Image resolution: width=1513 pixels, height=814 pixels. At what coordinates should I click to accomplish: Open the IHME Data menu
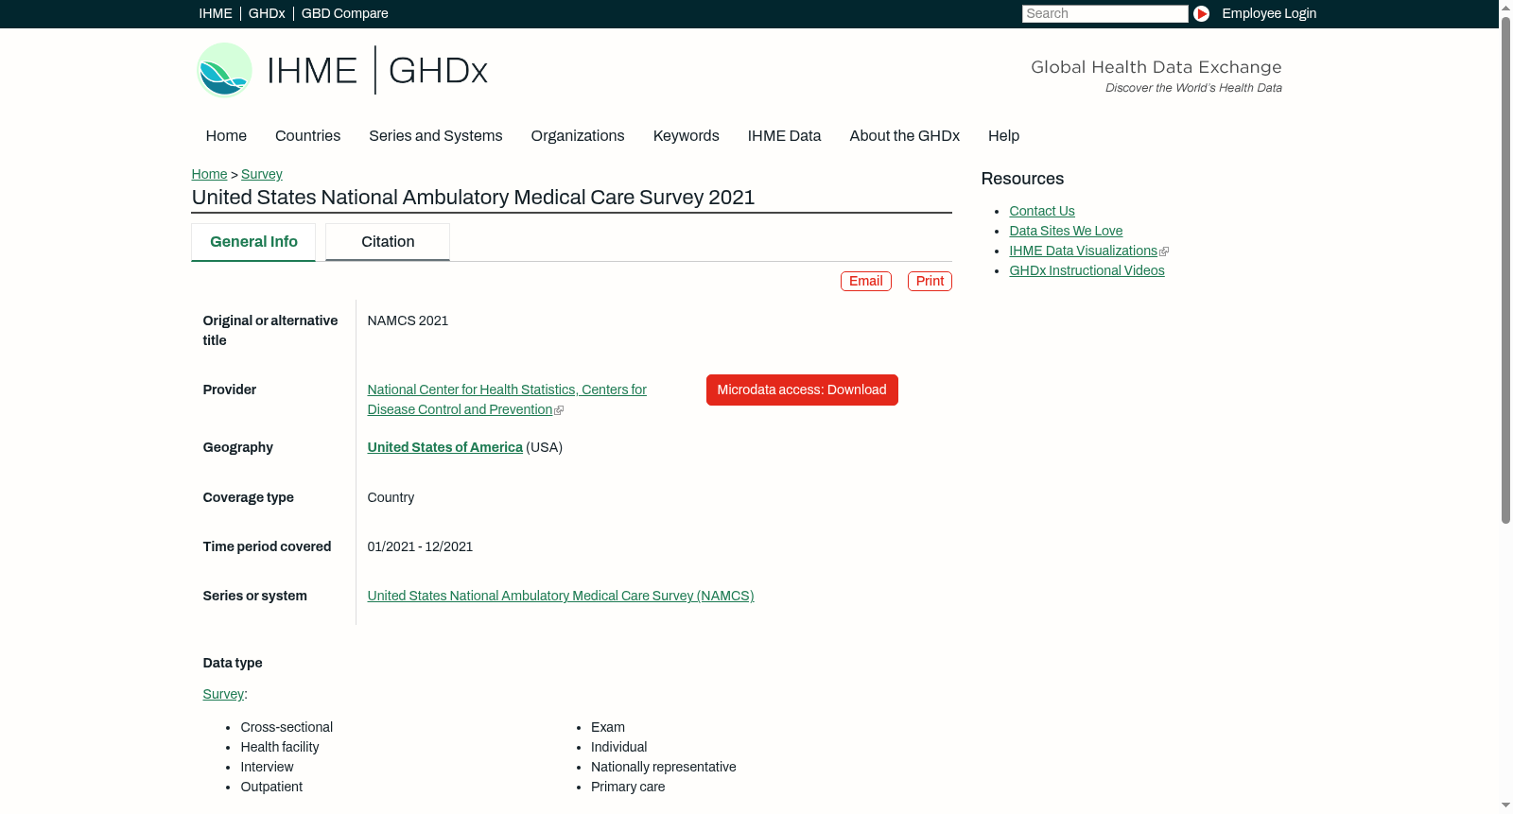tap(784, 136)
